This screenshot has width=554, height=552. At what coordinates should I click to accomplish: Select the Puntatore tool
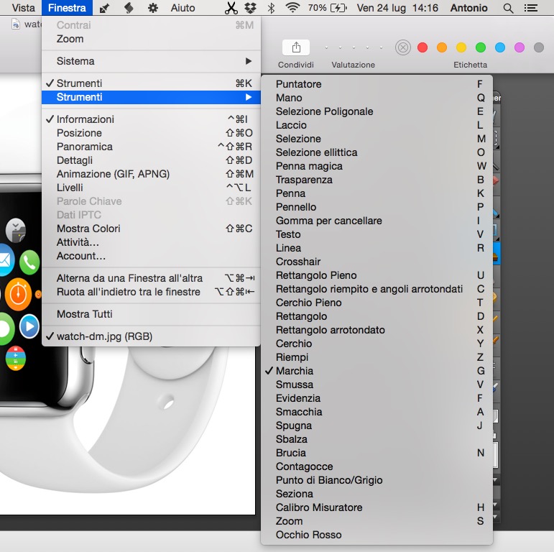(x=377, y=84)
